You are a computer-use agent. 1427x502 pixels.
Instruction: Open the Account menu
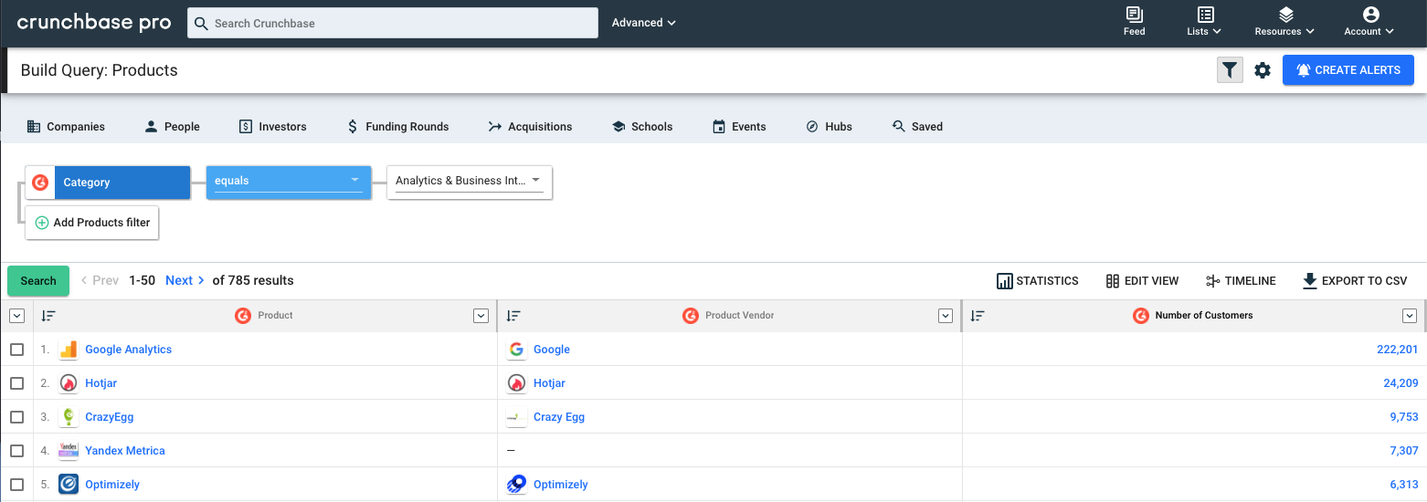(1369, 21)
